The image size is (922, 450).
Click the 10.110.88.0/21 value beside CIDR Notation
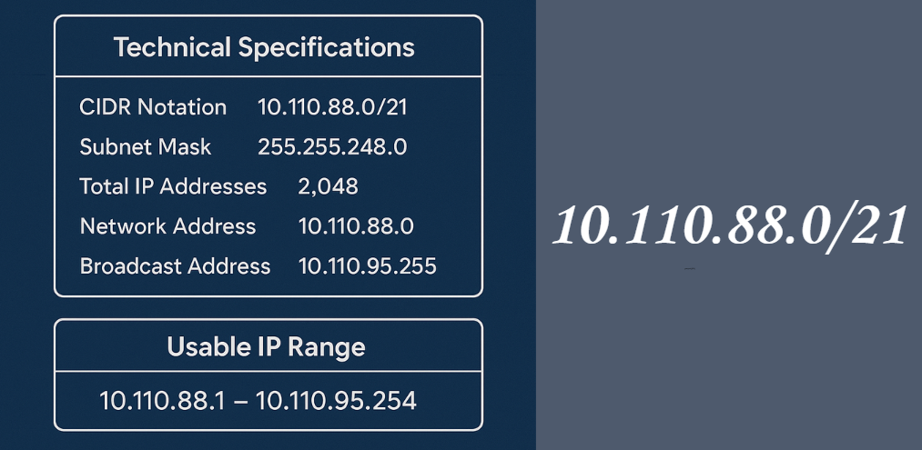pyautogui.click(x=332, y=107)
